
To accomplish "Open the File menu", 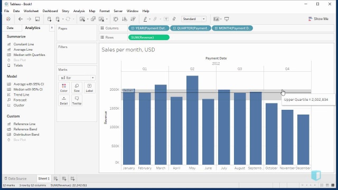I will (x=6, y=11).
